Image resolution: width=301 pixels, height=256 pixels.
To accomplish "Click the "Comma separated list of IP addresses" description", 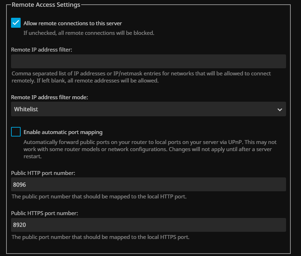I will [x=141, y=77].
